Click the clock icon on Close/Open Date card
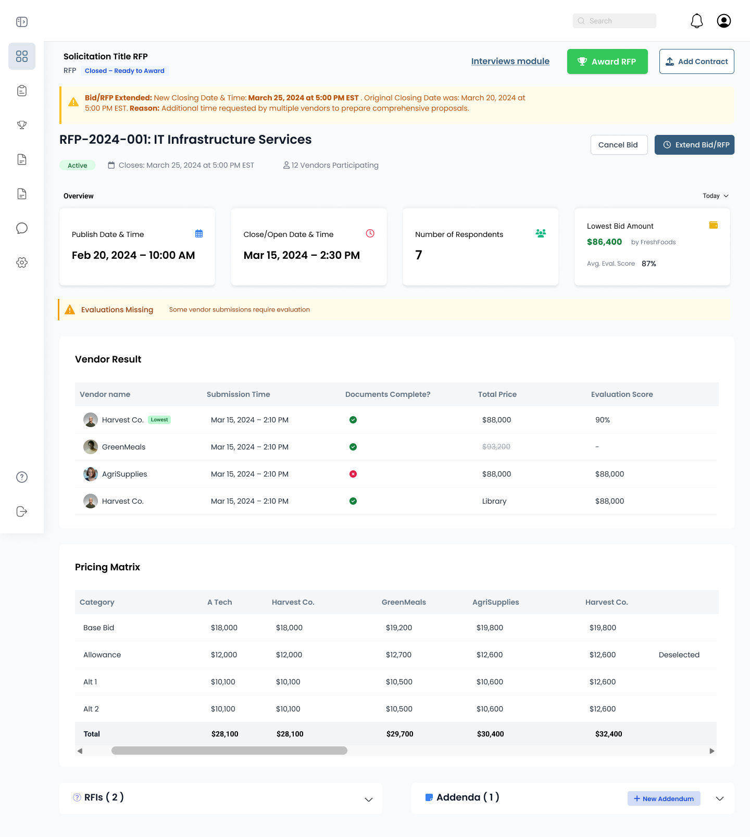 coord(370,233)
